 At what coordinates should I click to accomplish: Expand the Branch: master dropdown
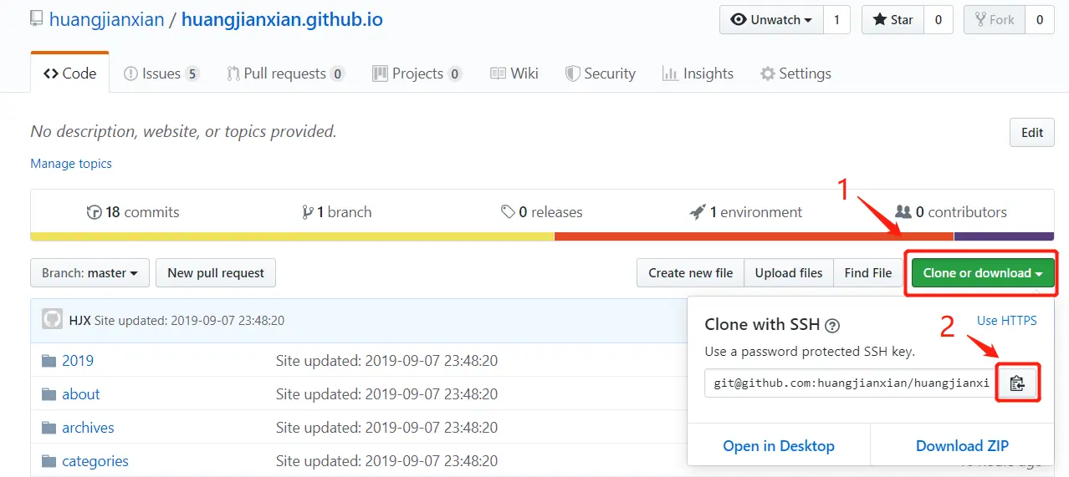tap(90, 272)
